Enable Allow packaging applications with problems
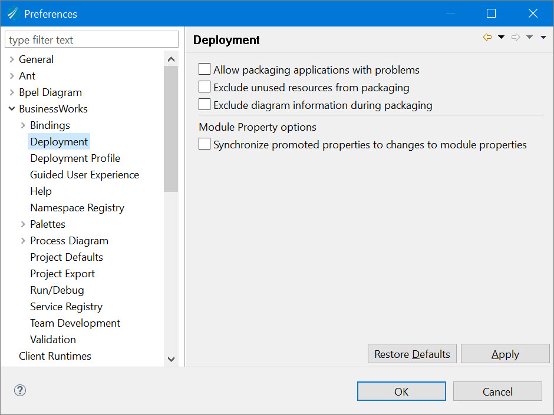The width and height of the screenshot is (554, 415). pos(205,69)
